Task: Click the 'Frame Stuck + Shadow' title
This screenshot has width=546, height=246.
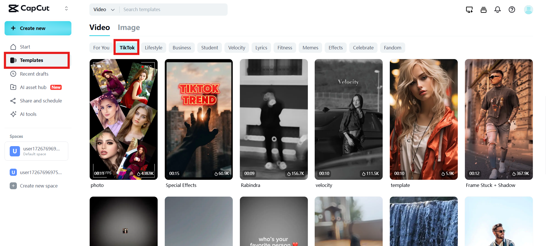Action: pyautogui.click(x=491, y=185)
